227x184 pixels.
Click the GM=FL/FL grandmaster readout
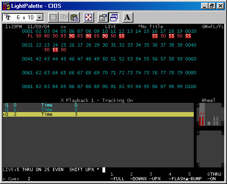(x=213, y=27)
